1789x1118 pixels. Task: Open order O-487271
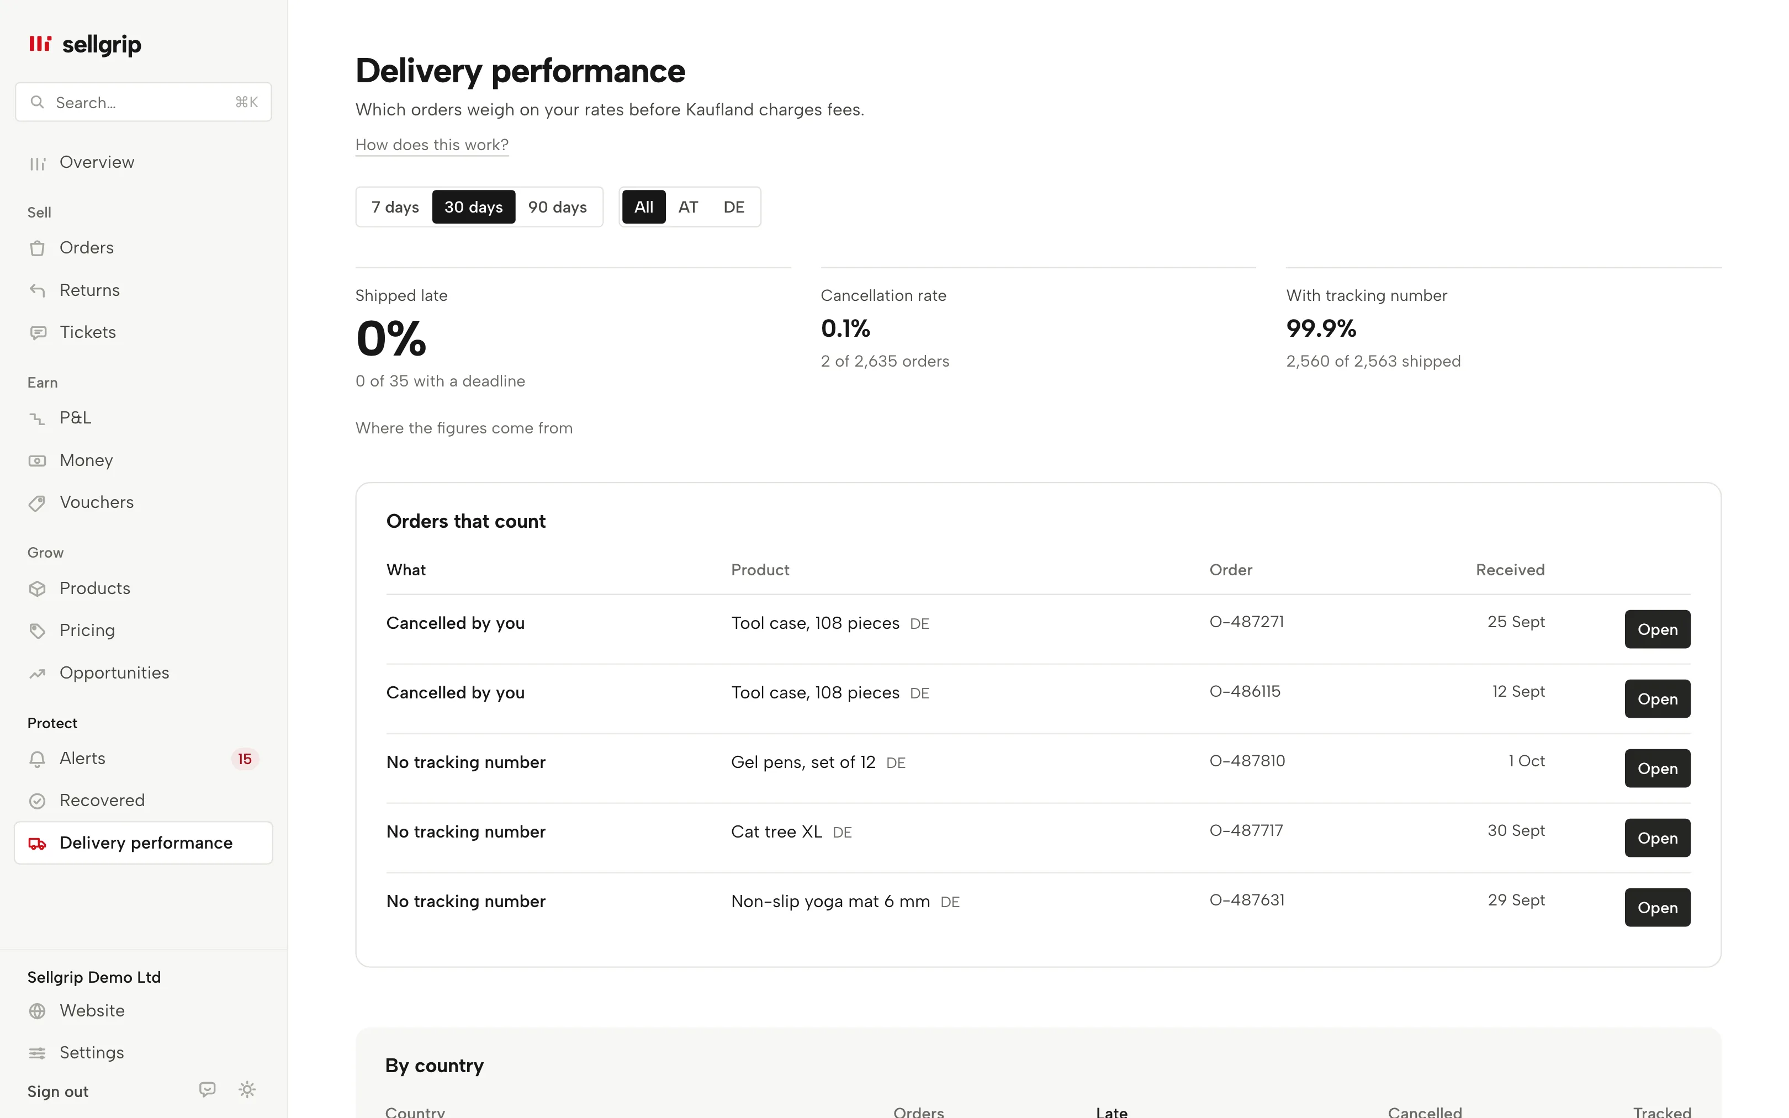tap(1656, 629)
